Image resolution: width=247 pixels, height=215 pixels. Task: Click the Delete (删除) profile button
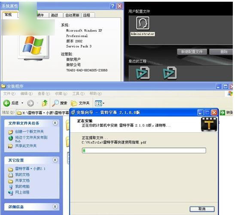(x=221, y=52)
